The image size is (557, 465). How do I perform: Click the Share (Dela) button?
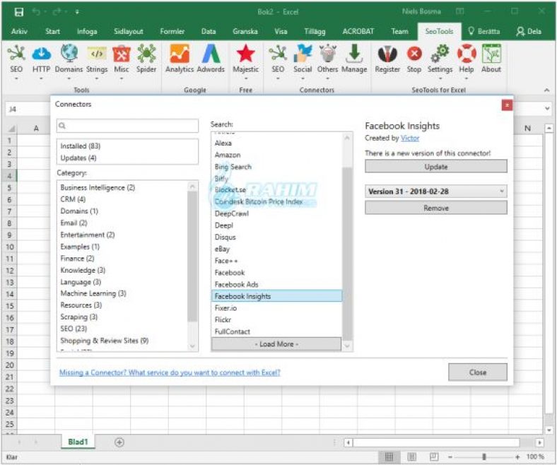(529, 31)
